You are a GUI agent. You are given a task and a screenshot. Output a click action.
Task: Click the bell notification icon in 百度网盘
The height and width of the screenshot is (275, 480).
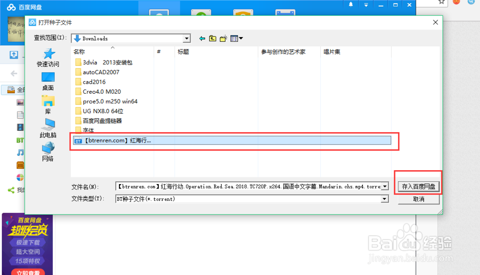pyautogui.click(x=351, y=5)
